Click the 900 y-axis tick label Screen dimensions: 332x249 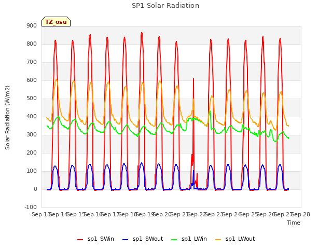pos(32,25)
